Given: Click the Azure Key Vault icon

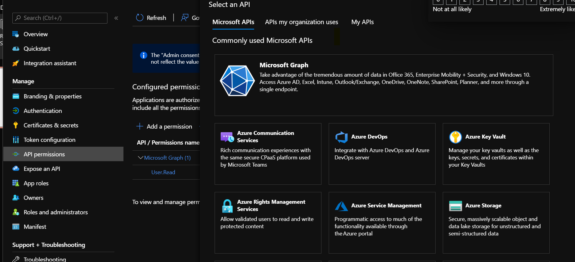Looking at the screenshot, I should (455, 137).
